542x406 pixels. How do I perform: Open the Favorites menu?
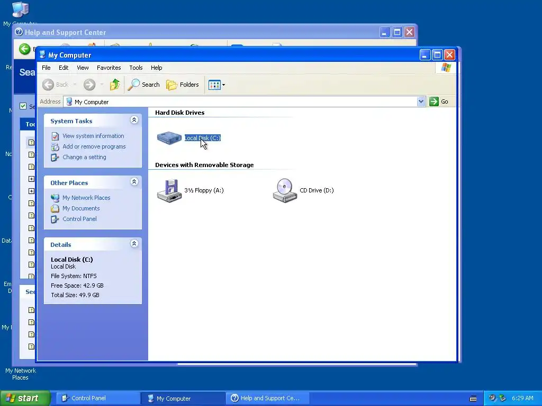(109, 68)
